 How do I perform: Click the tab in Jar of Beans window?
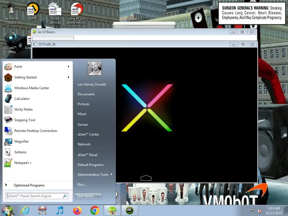[53, 38]
